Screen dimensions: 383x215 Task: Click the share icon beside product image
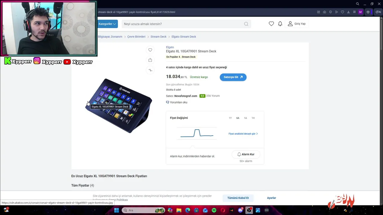150,60
